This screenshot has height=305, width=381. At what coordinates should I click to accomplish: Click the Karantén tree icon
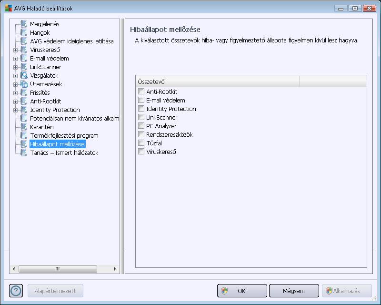click(24, 127)
